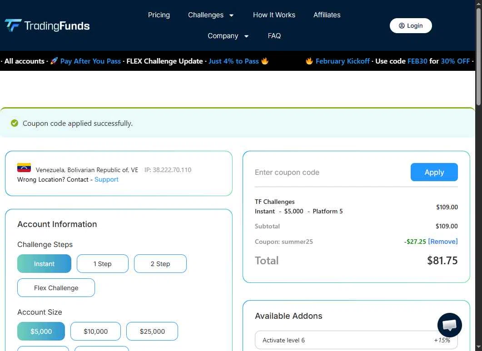Image resolution: width=482 pixels, height=351 pixels.
Task: Click the IP: 38.222.70.110 text
Action: [168, 170]
